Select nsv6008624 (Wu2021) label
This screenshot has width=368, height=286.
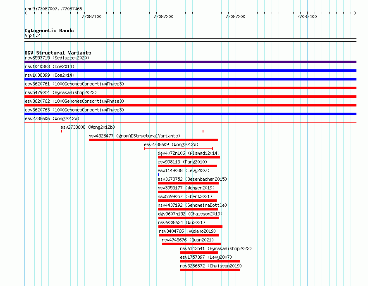182,222
